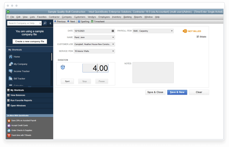The height and width of the screenshot is (147, 229).
Task: Collapse the left sidebar with arrow icon
Action: (50, 23)
